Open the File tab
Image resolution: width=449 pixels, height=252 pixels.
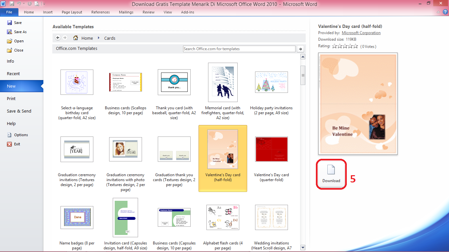(9, 12)
